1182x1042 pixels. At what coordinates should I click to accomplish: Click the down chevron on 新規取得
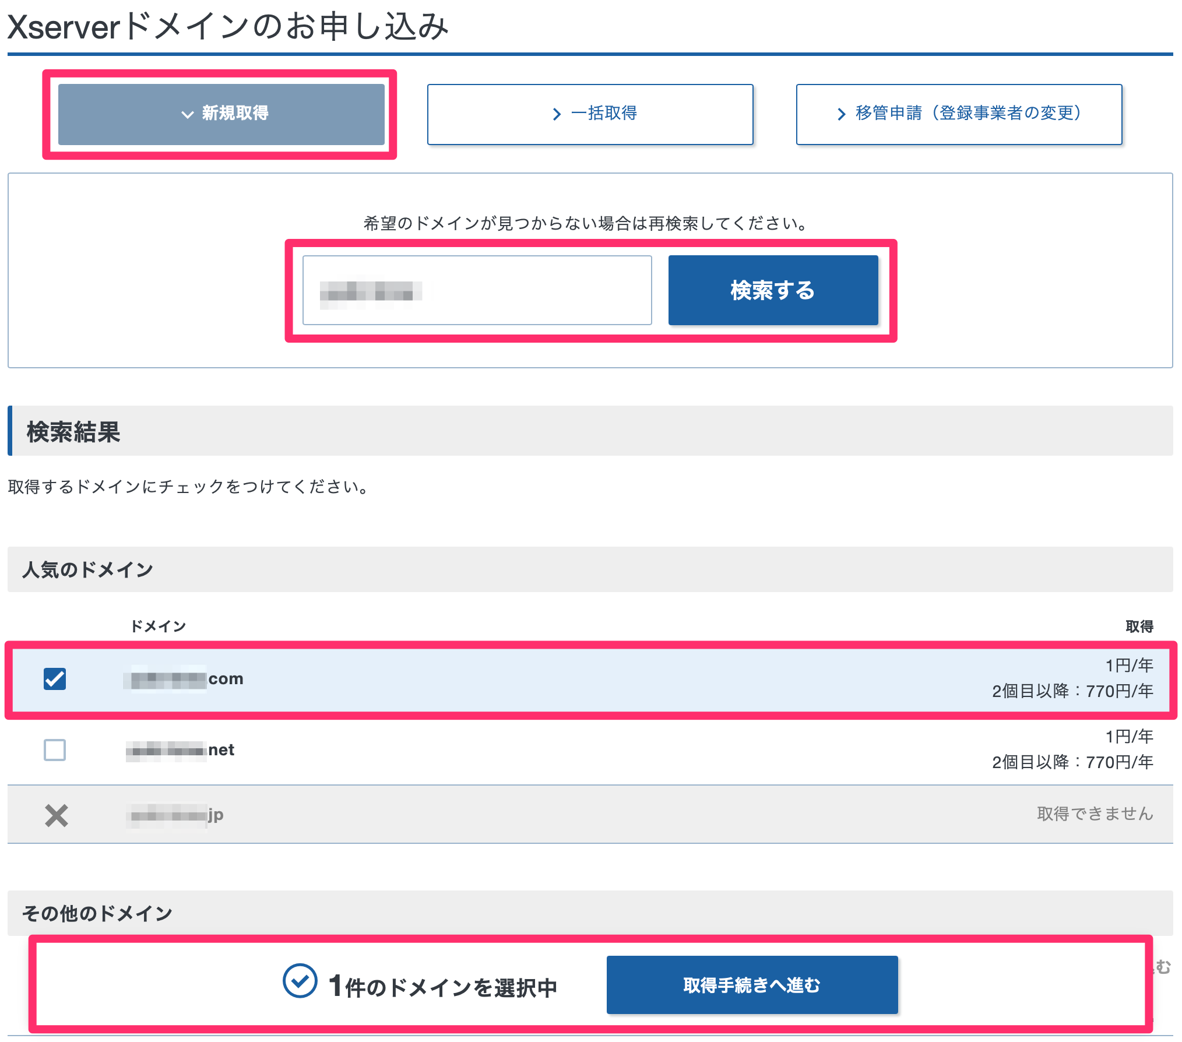188,115
